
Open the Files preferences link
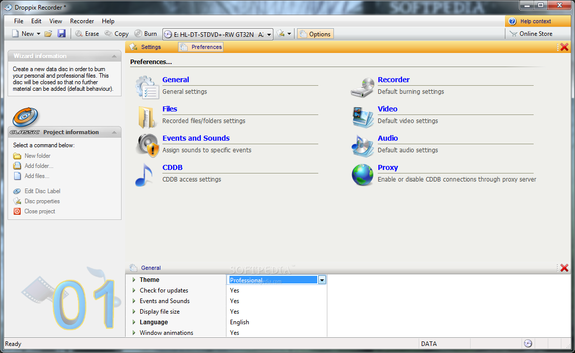[x=169, y=109]
